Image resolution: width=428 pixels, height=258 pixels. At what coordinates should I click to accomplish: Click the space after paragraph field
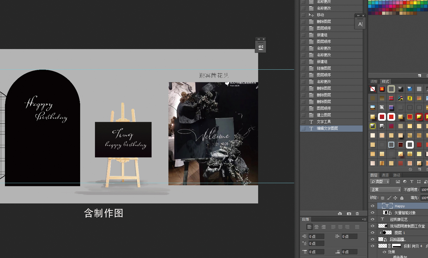point(349,252)
